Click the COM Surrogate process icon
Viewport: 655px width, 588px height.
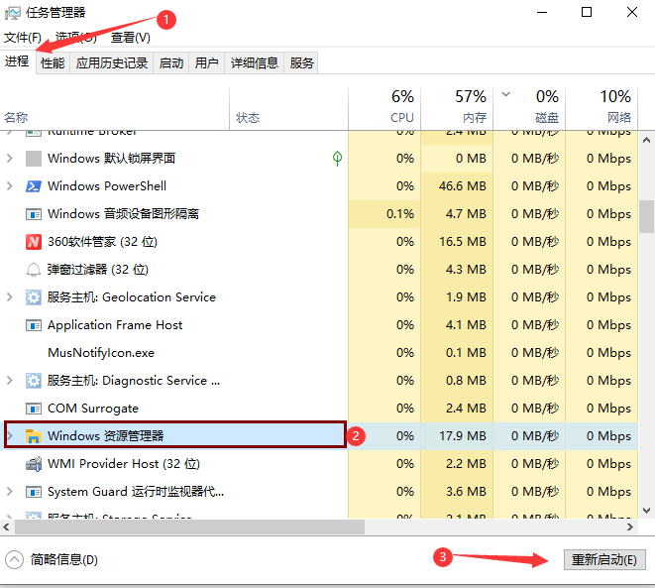[x=34, y=409]
